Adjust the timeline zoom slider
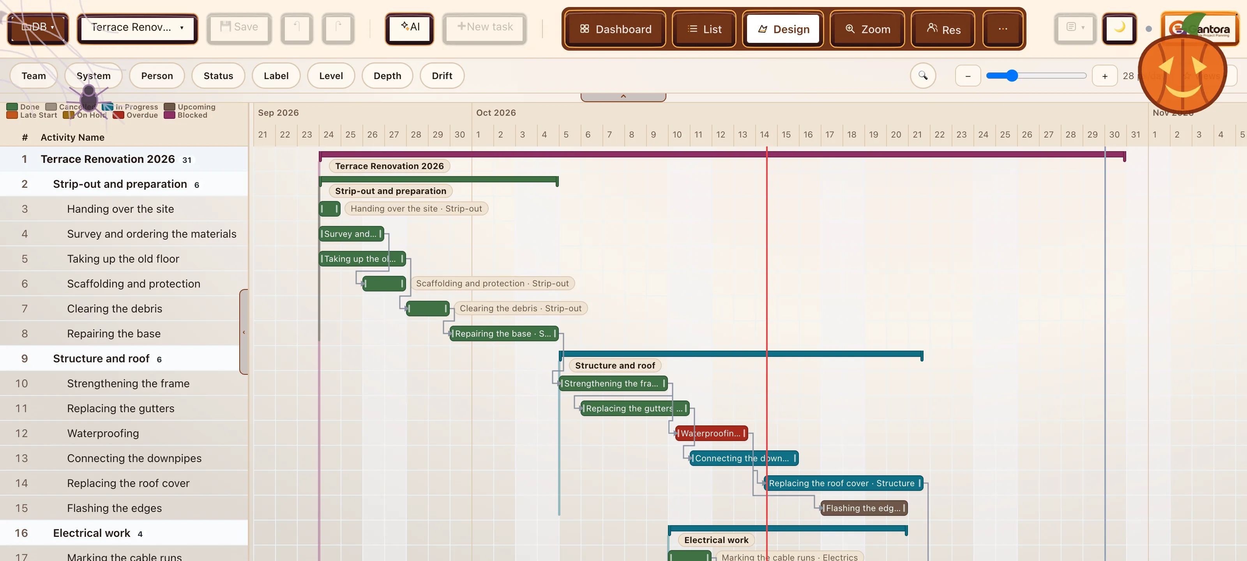This screenshot has width=1247, height=561. [x=1037, y=76]
